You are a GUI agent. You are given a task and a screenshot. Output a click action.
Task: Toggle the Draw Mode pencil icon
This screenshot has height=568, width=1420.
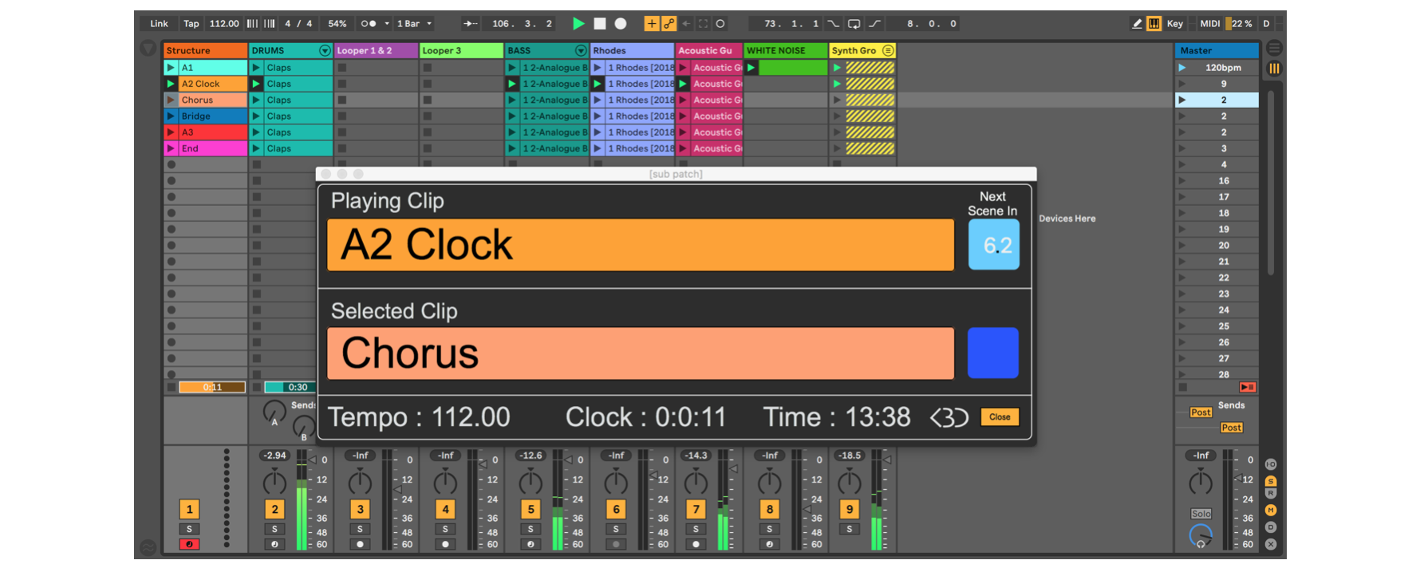[x=1137, y=24]
